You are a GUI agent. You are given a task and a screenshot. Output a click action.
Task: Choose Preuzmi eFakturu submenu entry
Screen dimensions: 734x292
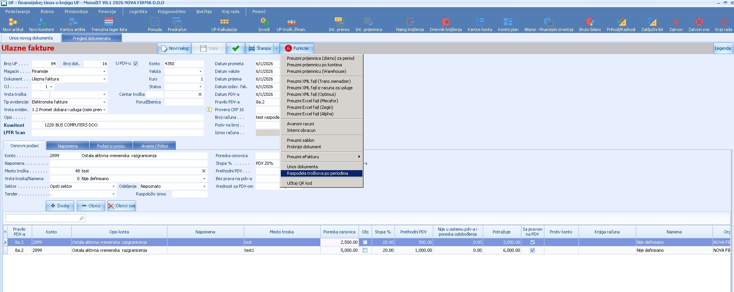click(x=321, y=157)
